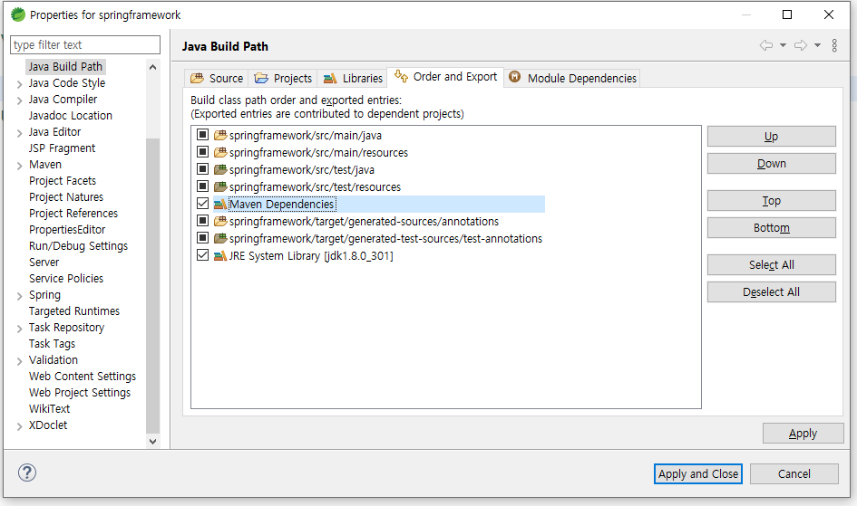Screen dimensions: 857x506
Task: Click the Order and Export tab icon
Action: pyautogui.click(x=401, y=76)
